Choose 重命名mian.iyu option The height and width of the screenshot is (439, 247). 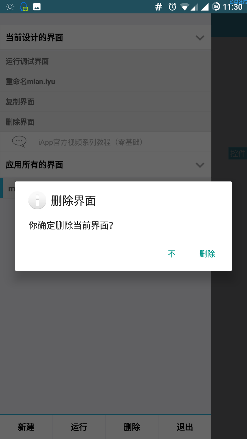(x=106, y=82)
